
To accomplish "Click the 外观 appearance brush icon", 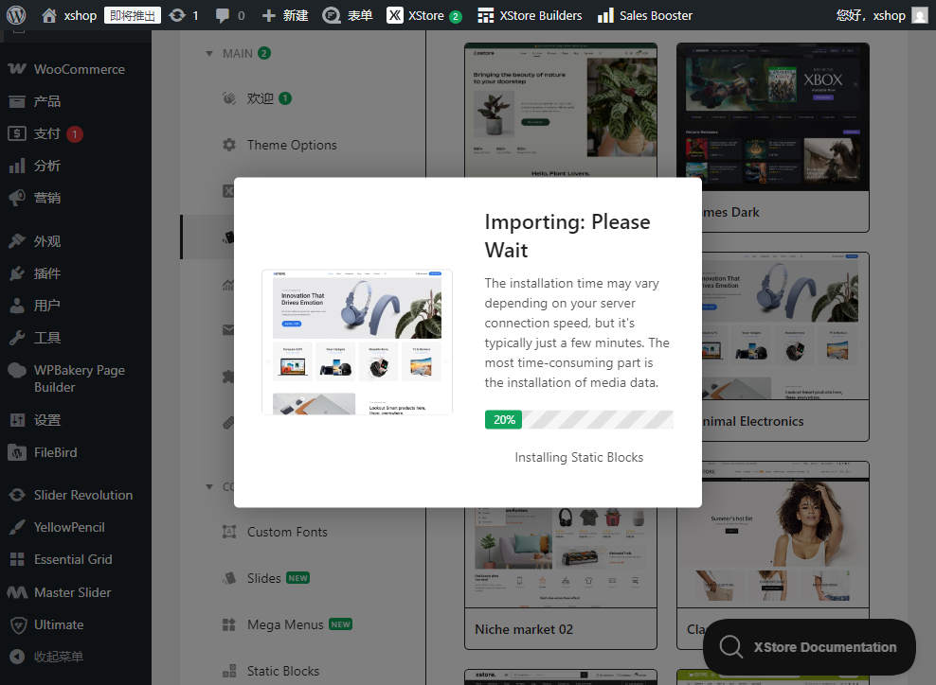I will (17, 241).
